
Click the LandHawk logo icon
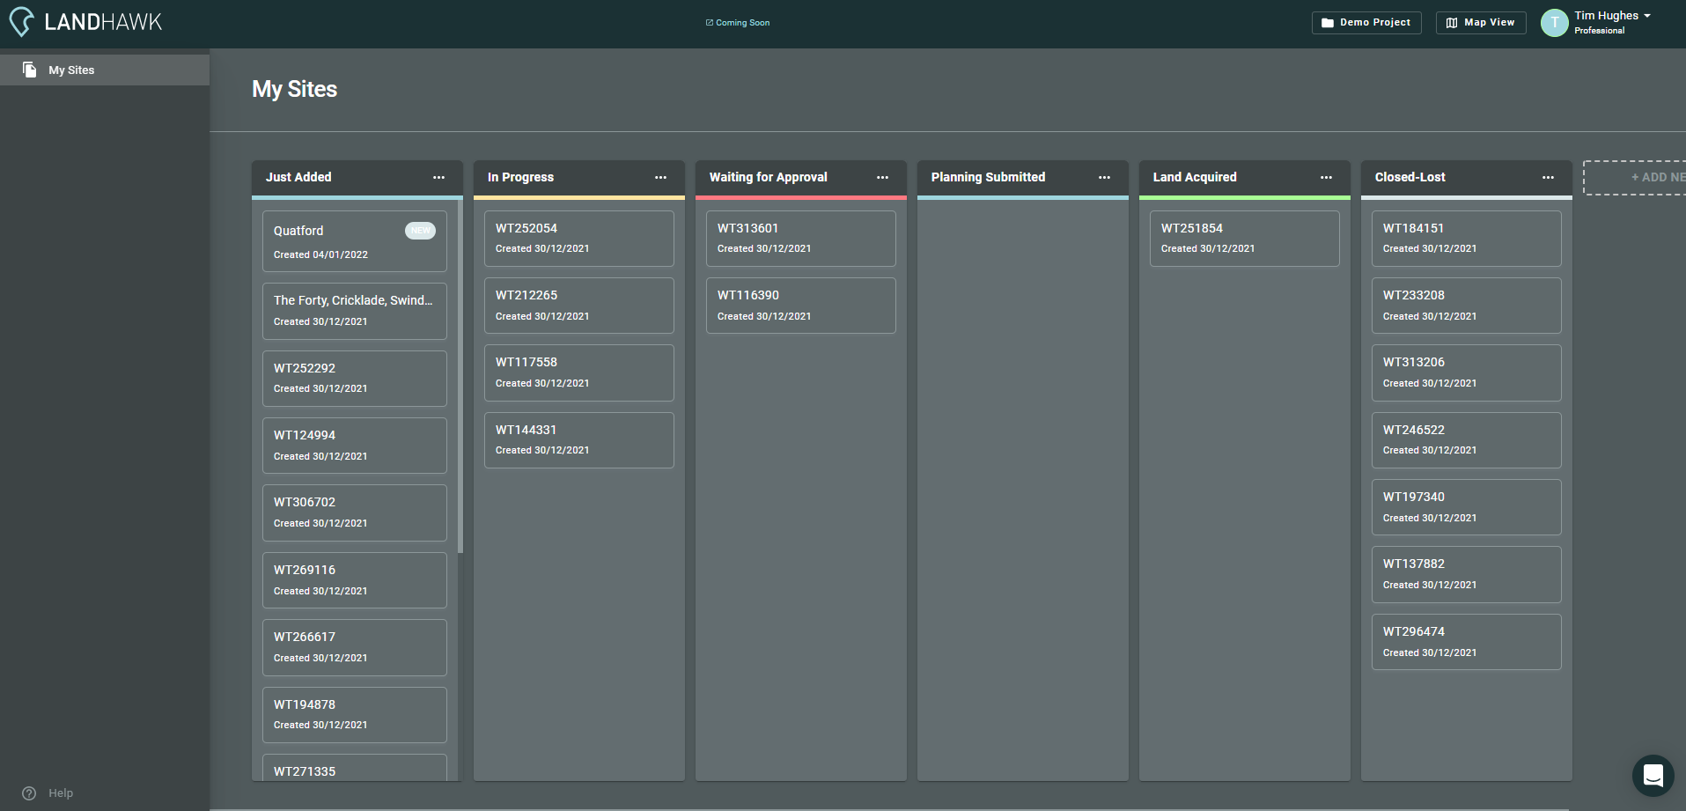pos(22,22)
